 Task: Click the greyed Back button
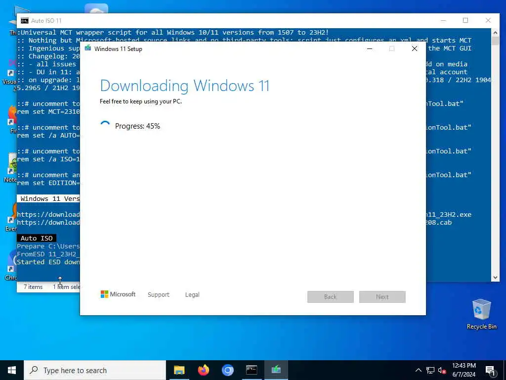pyautogui.click(x=331, y=297)
